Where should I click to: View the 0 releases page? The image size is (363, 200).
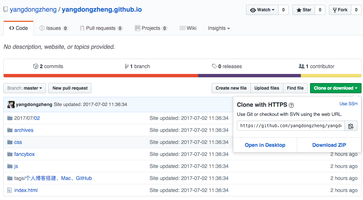click(227, 66)
